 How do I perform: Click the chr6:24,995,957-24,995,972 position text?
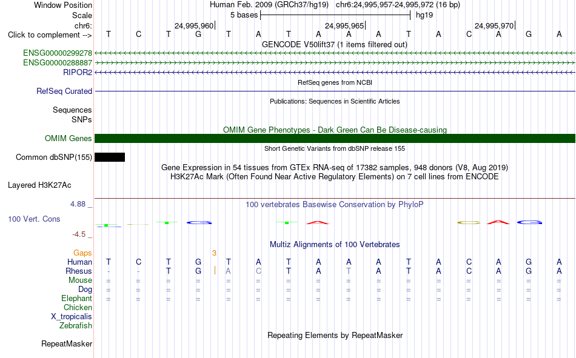(398, 5)
